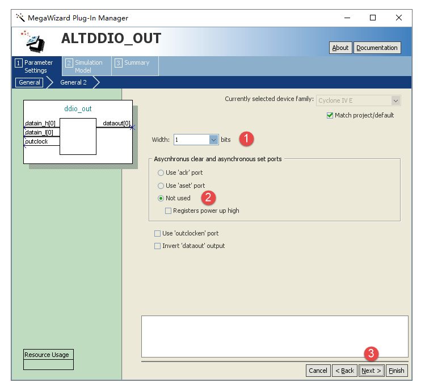Image resolution: width=425 pixels, height=391 pixels.
Task: Expand the Width bits dropdown arrow
Action: coord(213,140)
